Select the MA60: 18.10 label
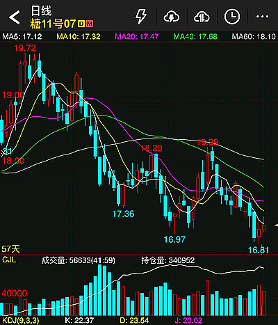278x325 pixels. 254,37
